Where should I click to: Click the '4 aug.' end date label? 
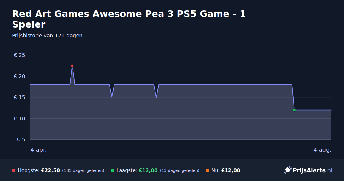(x=322, y=150)
